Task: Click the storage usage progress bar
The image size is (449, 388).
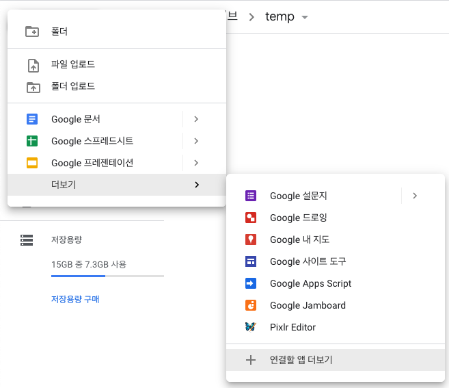Action: point(108,276)
